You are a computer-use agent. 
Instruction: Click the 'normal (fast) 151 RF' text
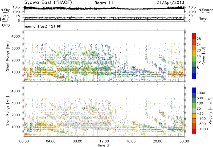click(x=43, y=26)
